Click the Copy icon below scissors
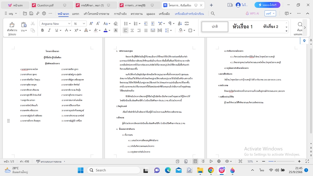This screenshot has height=176, width=313. [x=33, y=30]
